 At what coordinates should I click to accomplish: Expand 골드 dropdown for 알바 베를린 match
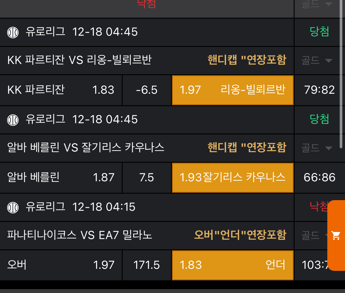point(317,148)
